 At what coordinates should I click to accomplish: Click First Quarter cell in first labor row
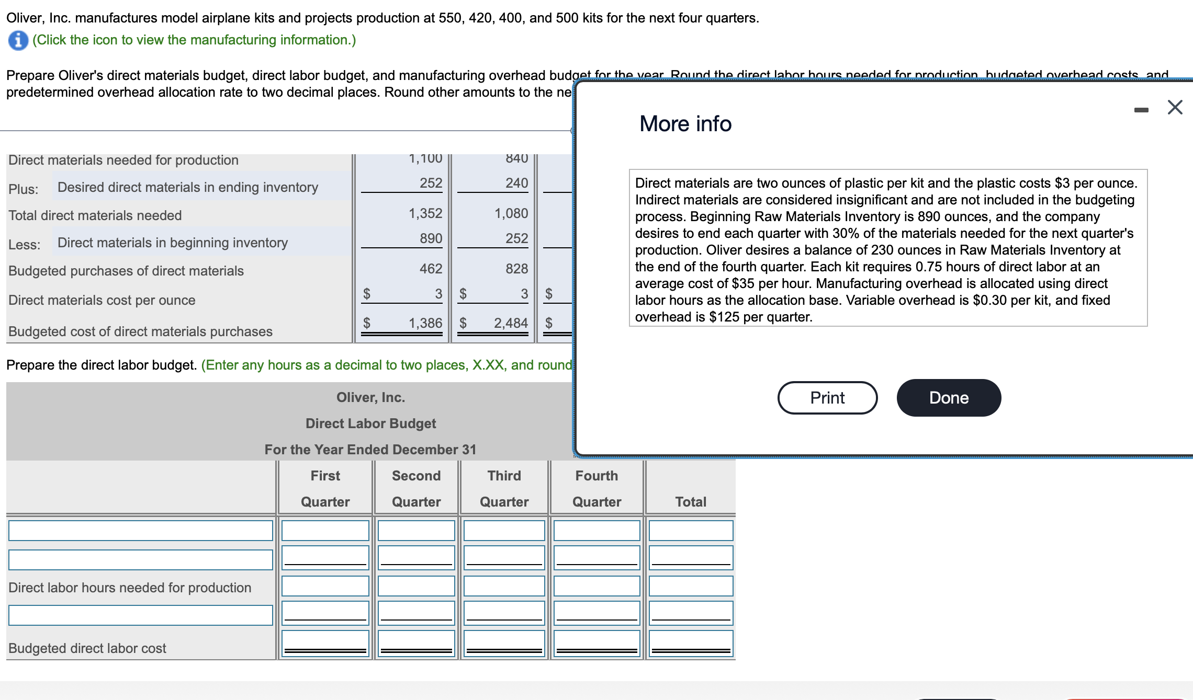(x=325, y=531)
